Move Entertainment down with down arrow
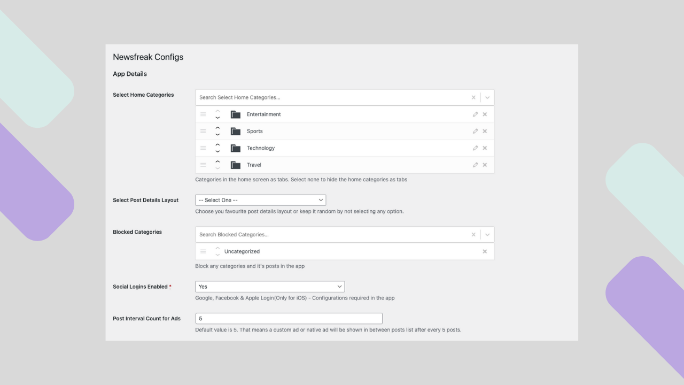The image size is (684, 385). 217,118
